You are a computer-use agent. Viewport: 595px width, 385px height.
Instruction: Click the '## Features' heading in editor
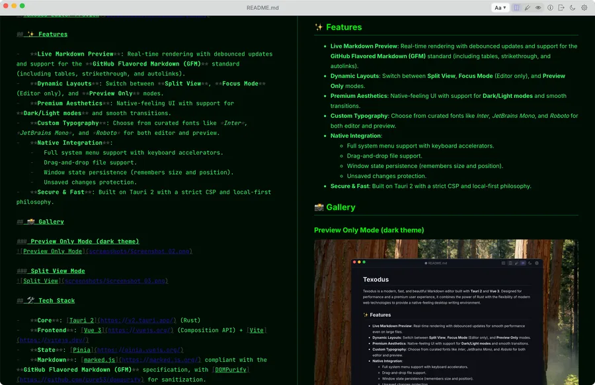42,34
